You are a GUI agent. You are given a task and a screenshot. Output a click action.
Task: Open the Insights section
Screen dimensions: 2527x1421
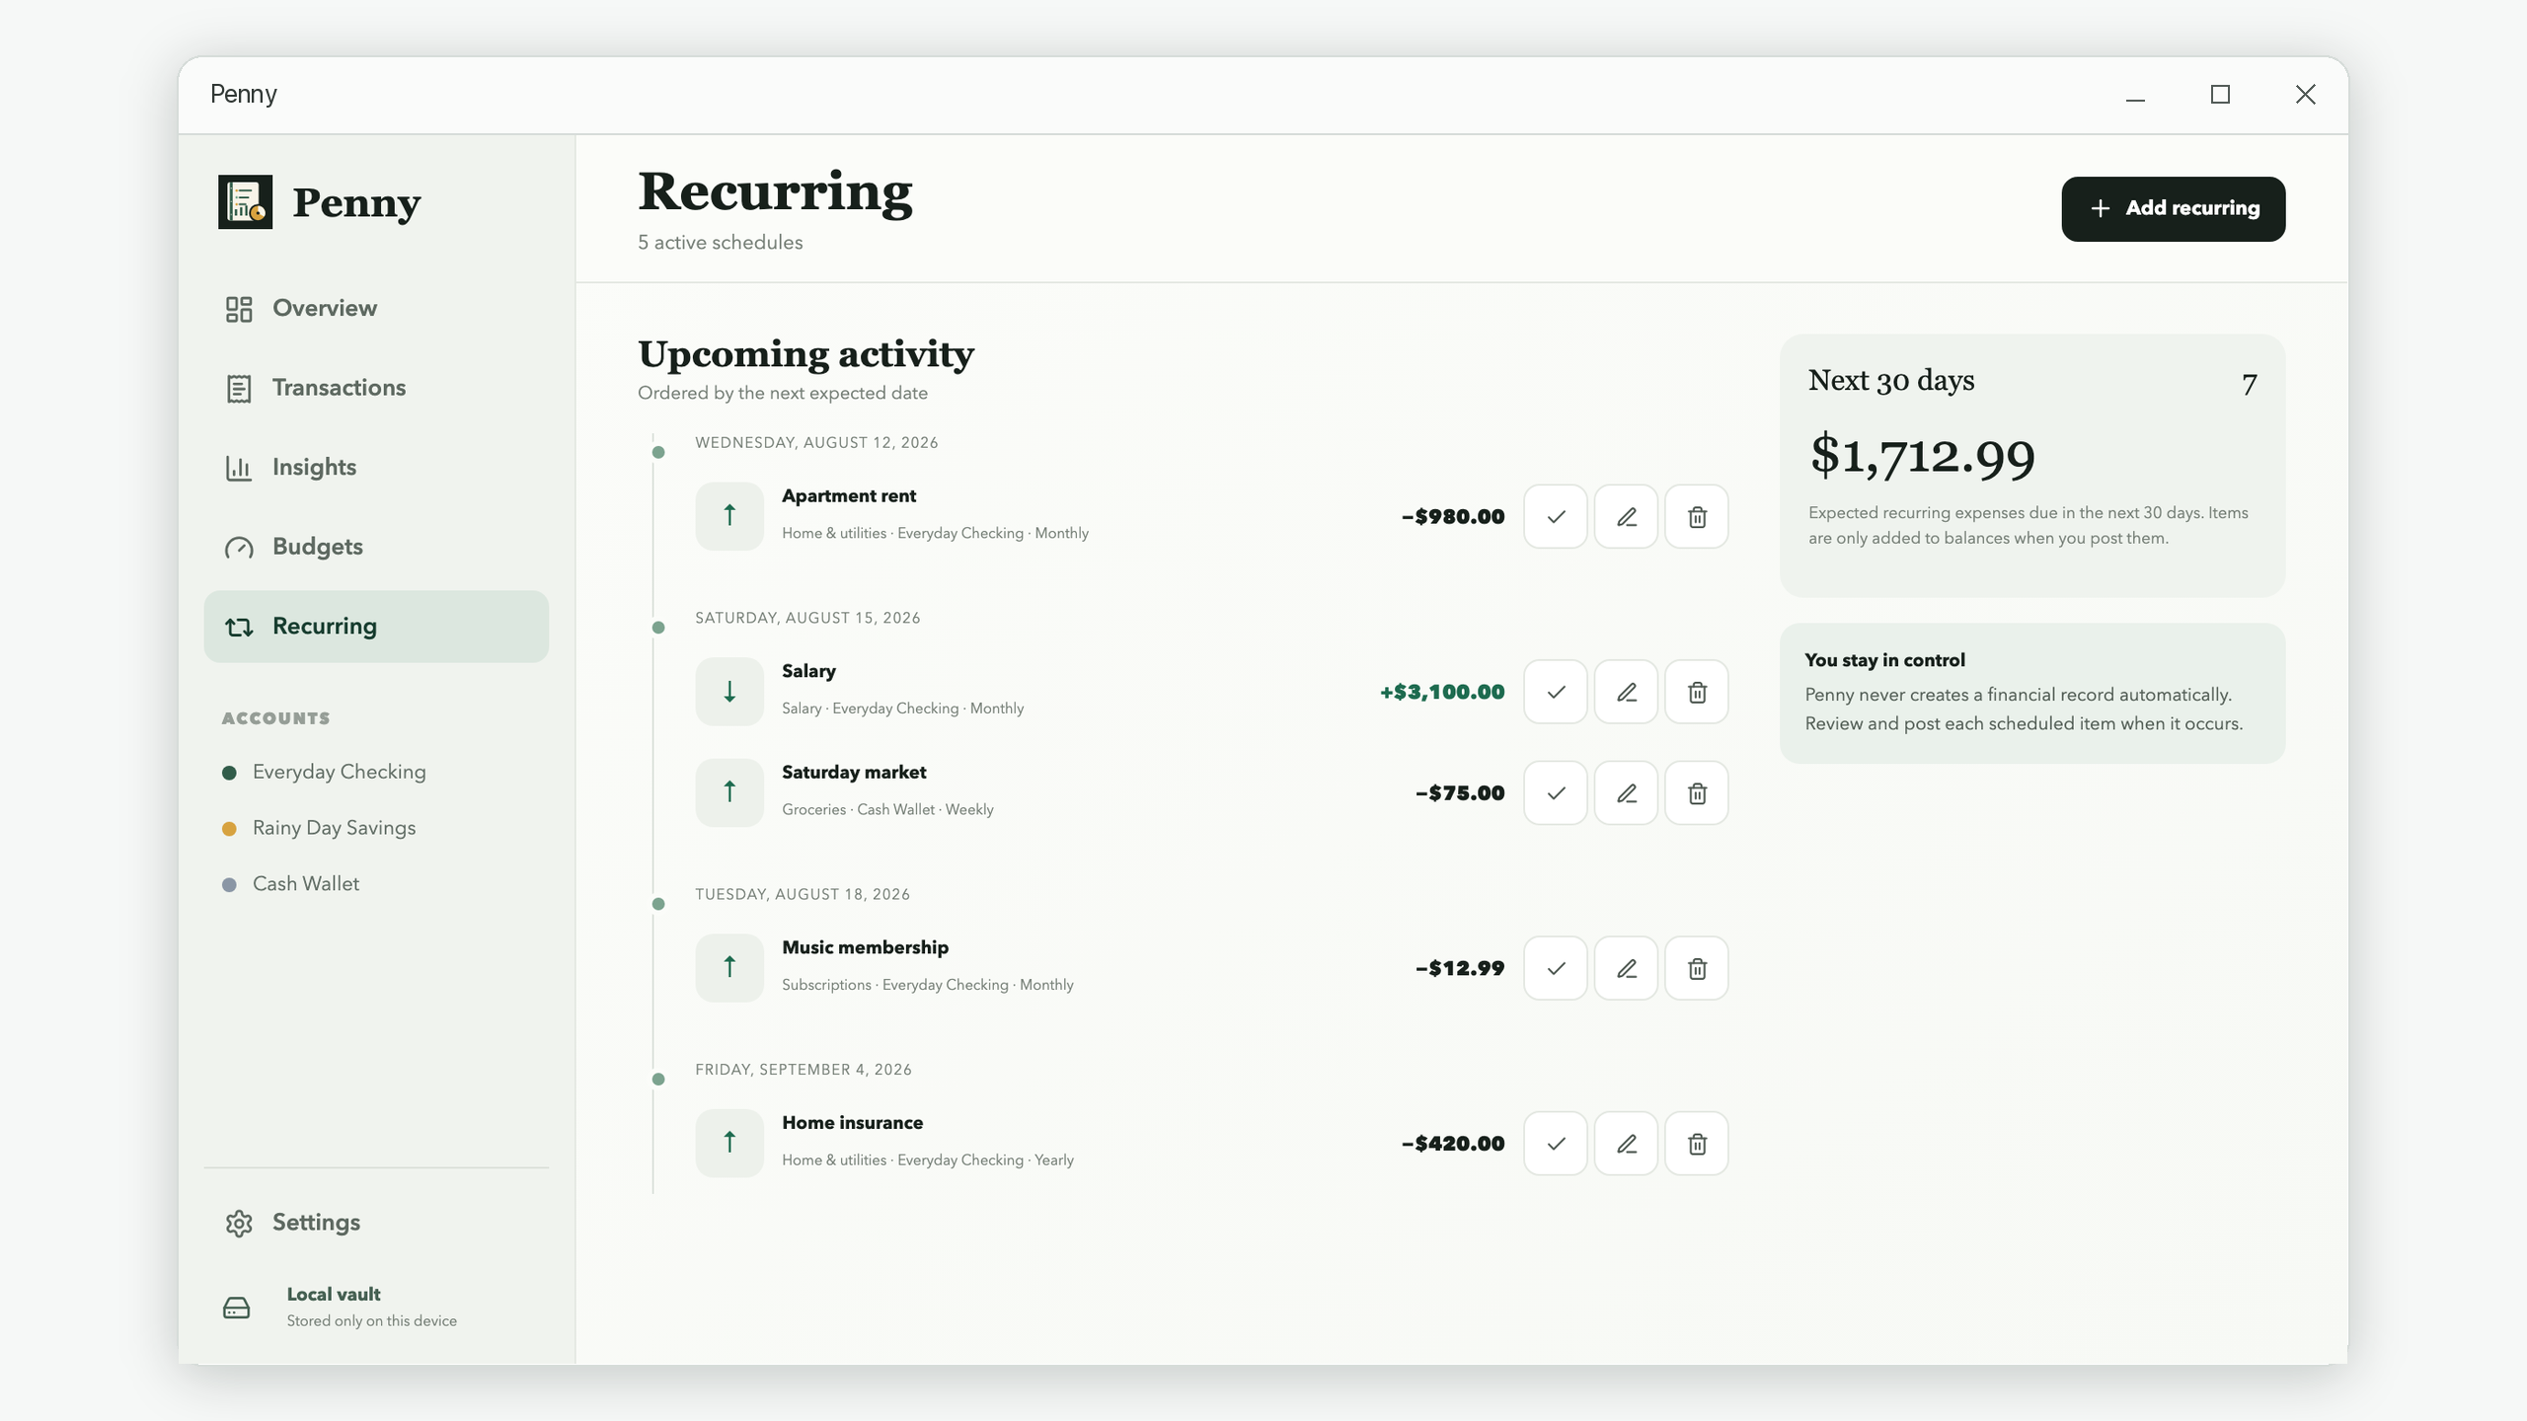(376, 467)
